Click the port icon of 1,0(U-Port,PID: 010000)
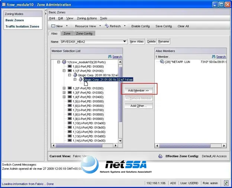 pyautogui.click(x=70, y=66)
